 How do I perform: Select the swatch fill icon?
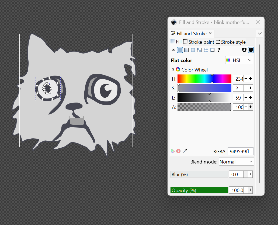coord(212,50)
